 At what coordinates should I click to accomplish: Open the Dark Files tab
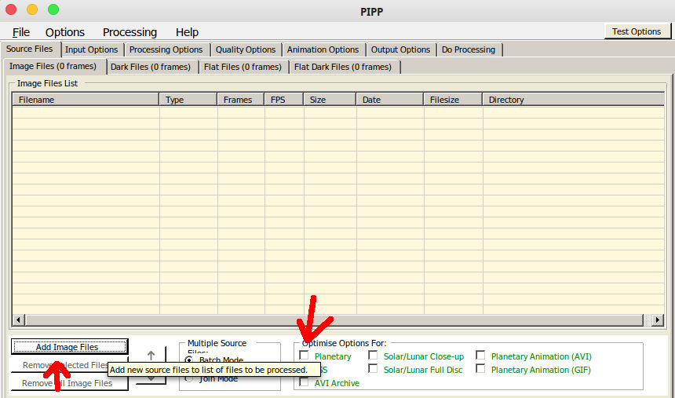click(x=150, y=67)
